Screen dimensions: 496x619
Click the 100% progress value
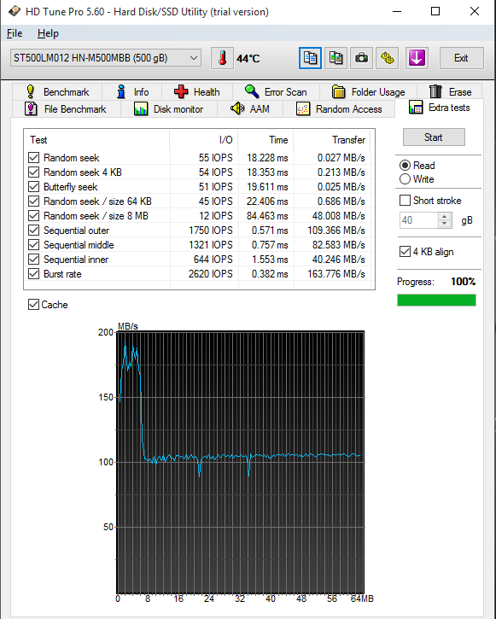(x=464, y=282)
